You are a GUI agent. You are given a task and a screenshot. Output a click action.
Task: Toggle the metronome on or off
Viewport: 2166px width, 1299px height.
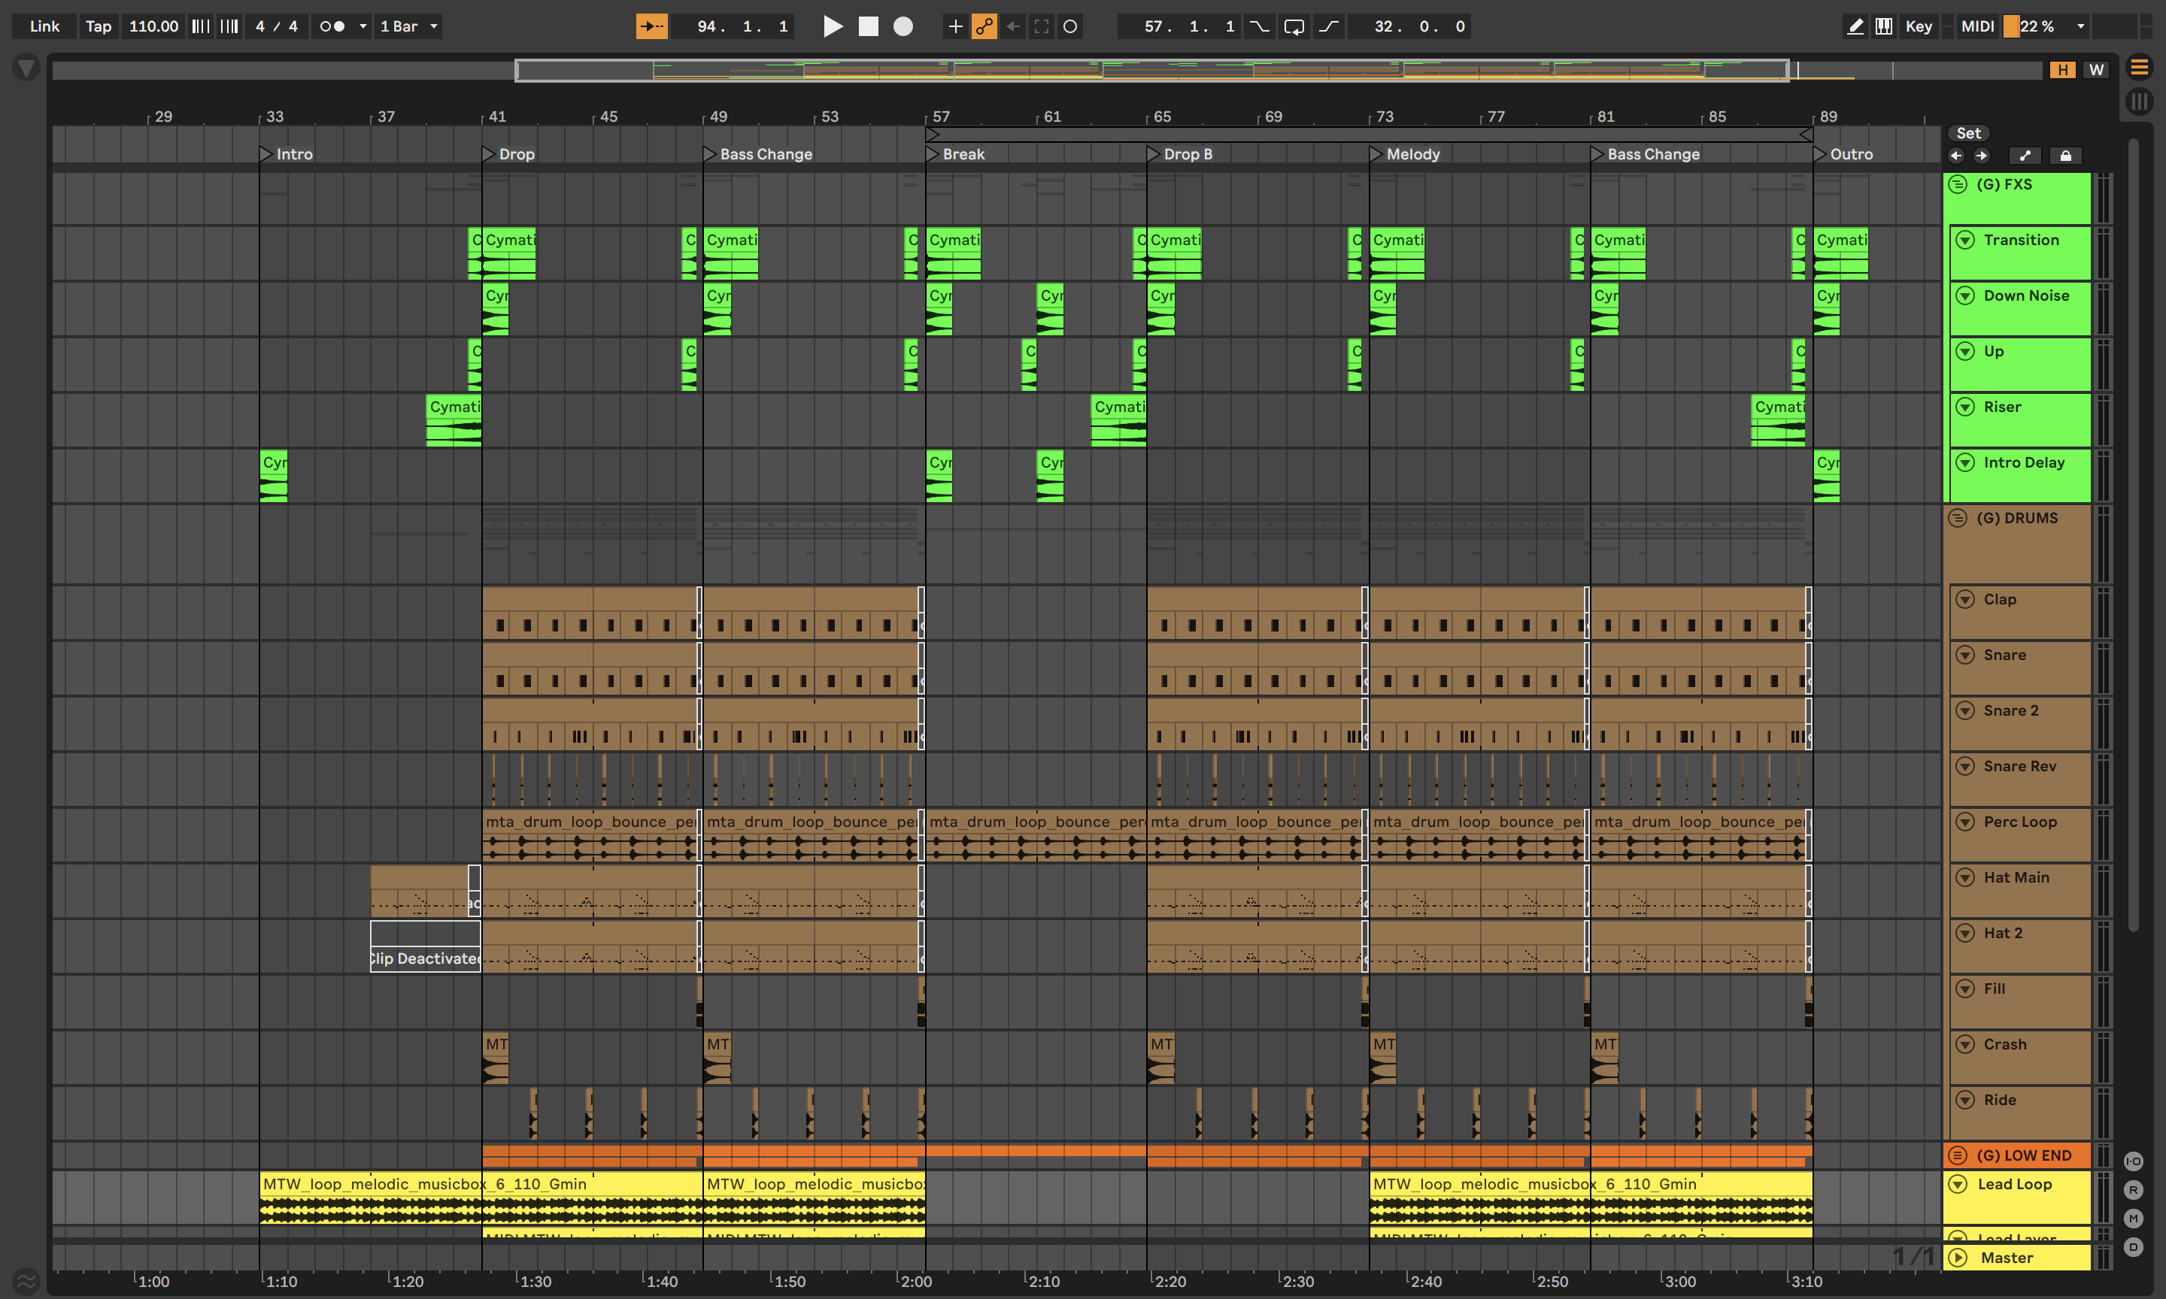tap(332, 26)
